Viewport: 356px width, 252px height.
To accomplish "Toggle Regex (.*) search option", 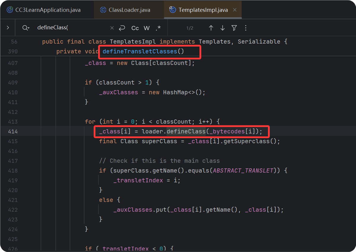I will (x=158, y=28).
